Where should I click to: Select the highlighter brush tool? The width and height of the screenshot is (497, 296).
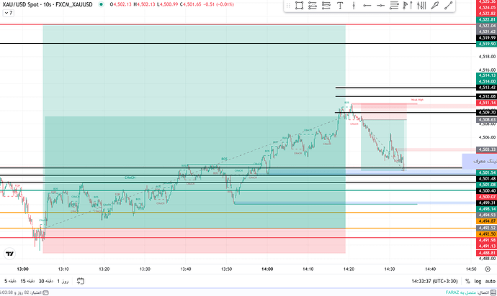coord(435,5)
